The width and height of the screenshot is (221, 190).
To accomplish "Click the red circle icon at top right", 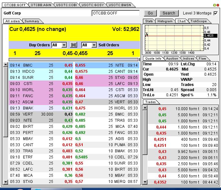I will click(x=218, y=5).
